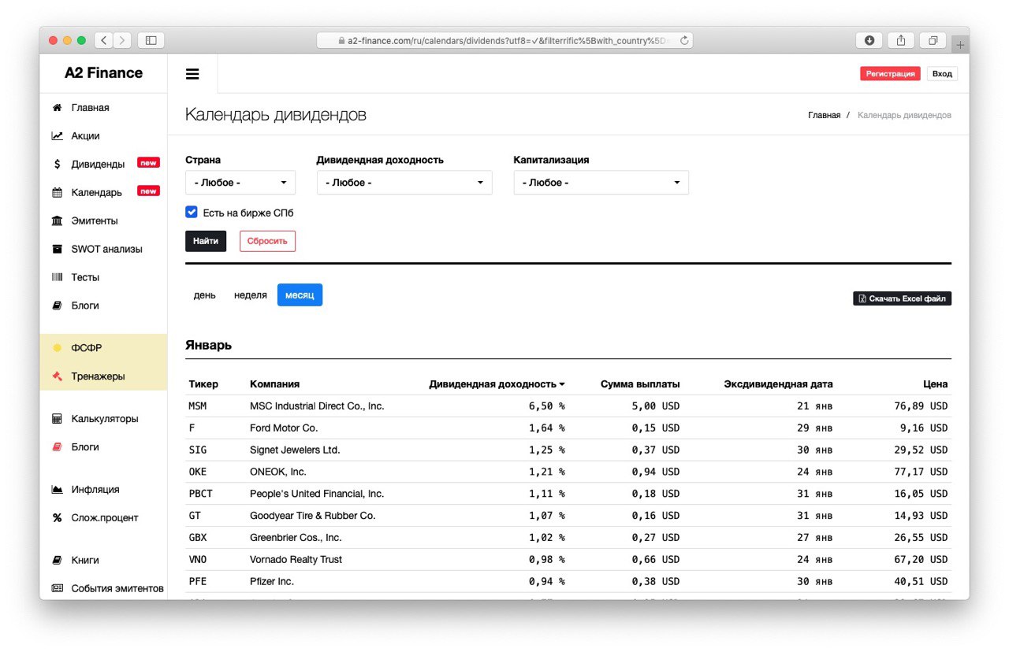Click the PBCT ticker
The image size is (1009, 652).
[200, 494]
